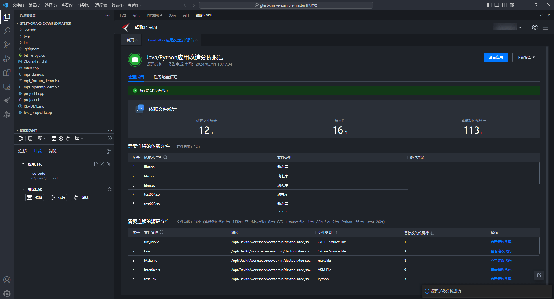This screenshot has width=554, height=299.
Task: Click compile icon in DevKit toolbar
Action: pos(54,139)
